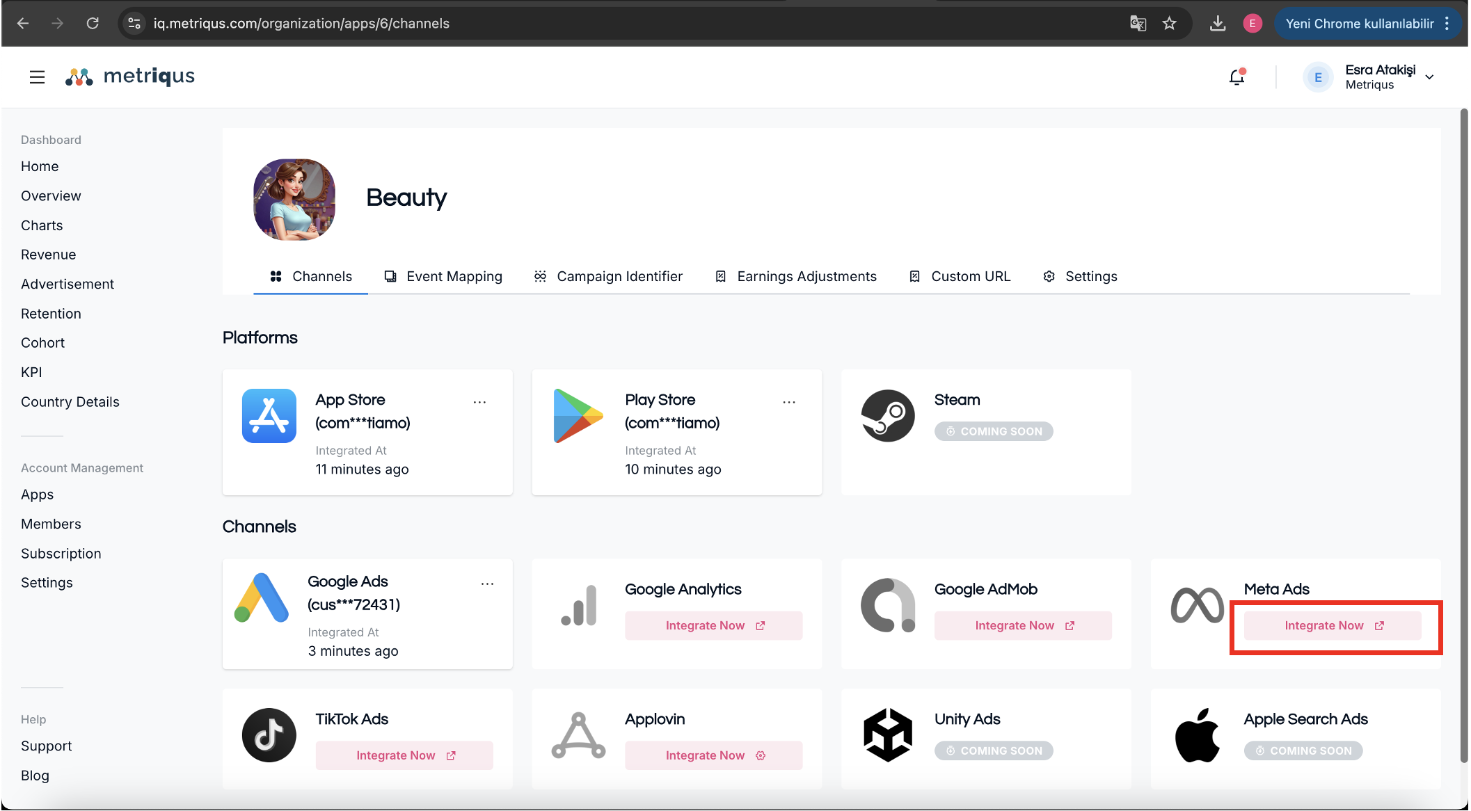Click the Unity Ads cube logo

click(888, 735)
